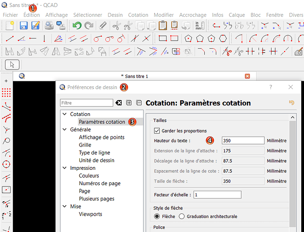Select Paramètres cotation in the tree
This screenshot has width=304, height=232.
(102, 122)
